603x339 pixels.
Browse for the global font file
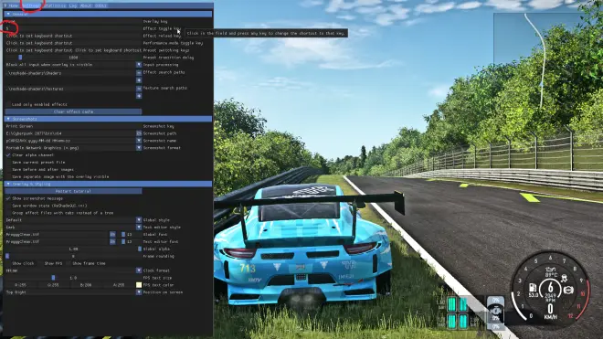coord(112,234)
